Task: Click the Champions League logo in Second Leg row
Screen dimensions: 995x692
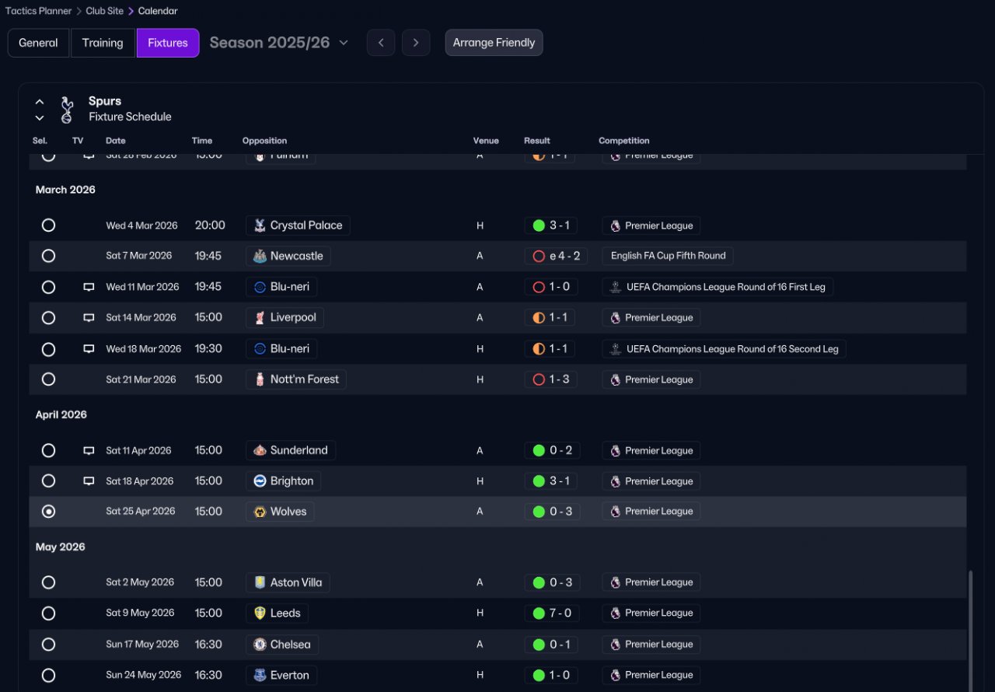Action: tap(616, 349)
